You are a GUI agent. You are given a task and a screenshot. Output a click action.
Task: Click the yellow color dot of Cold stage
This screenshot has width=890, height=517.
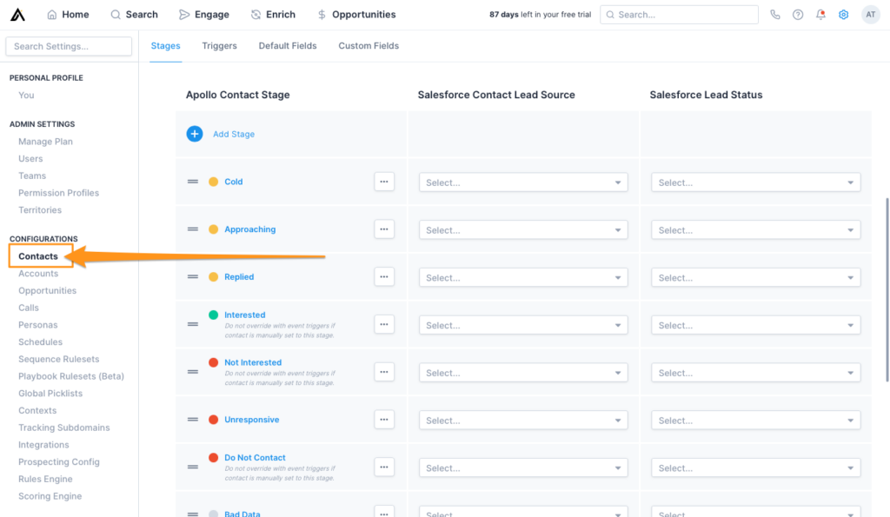click(214, 182)
